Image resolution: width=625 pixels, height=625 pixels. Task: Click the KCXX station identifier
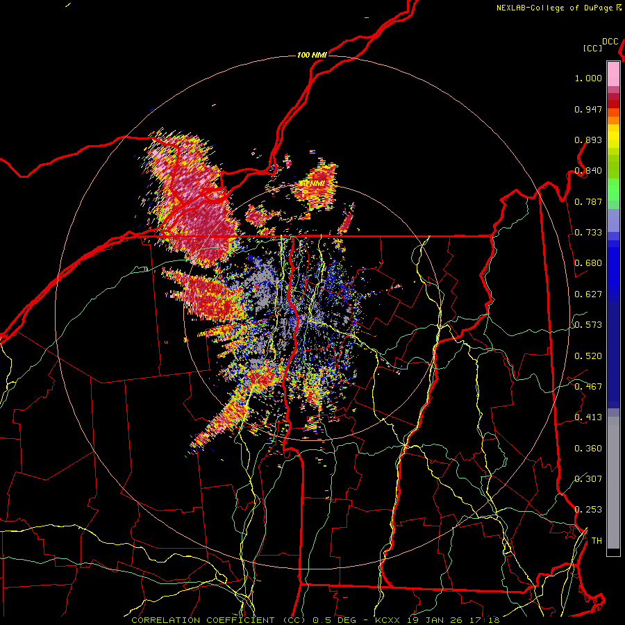(x=387, y=620)
